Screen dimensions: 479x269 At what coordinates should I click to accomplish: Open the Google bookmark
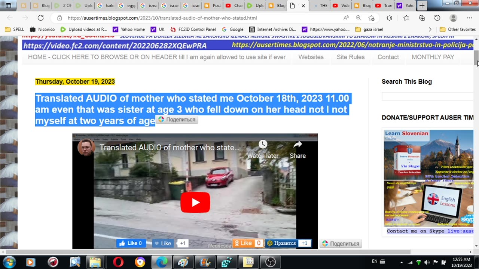(232, 29)
